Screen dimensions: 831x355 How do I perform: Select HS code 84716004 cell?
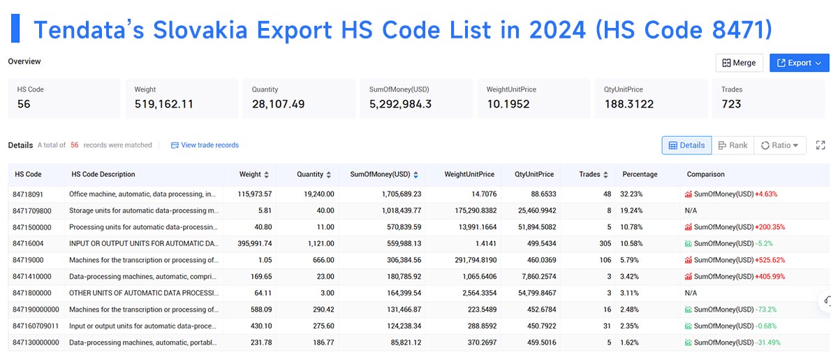click(x=28, y=244)
